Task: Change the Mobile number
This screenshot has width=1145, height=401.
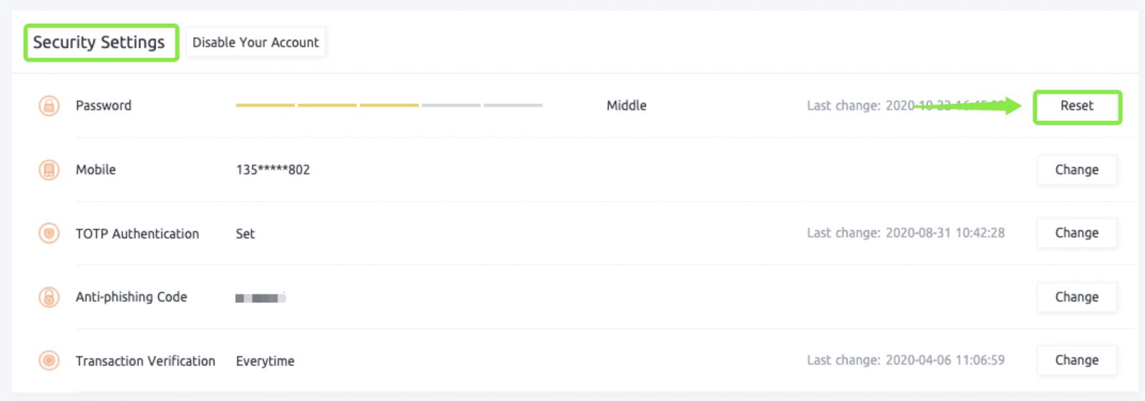Action: point(1076,170)
